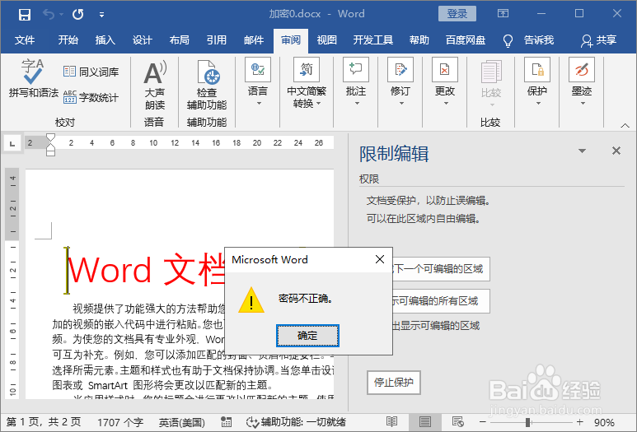
Task: Open the Customize Quick Access Toolbar arrow
Action: (101, 15)
